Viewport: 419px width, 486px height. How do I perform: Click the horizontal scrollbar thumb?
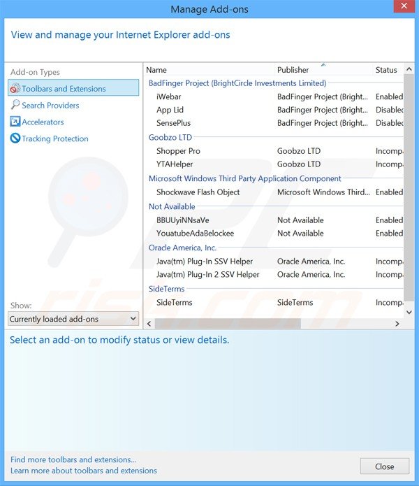click(x=228, y=324)
